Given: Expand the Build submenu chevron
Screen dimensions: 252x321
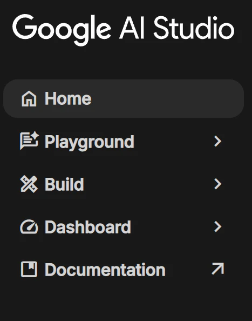Looking at the screenshot, I should [x=217, y=184].
